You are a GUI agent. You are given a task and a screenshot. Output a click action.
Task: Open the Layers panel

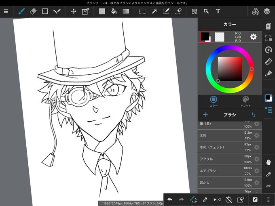point(267,11)
